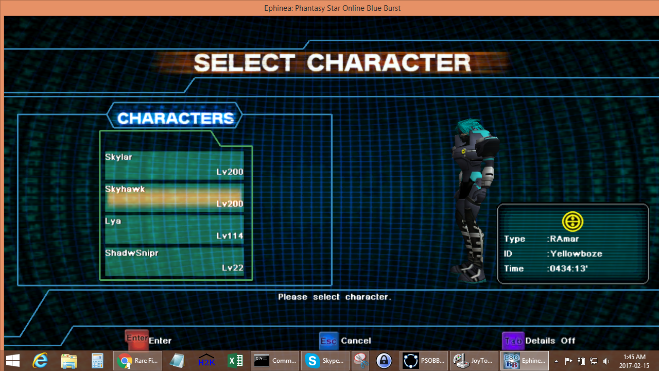The image size is (659, 371).
Task: Open the H2K taskbar application
Action: pos(206,361)
